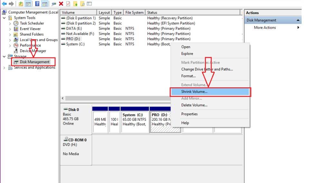The image size is (328, 183).
Task: Select Device Manager in tree
Action: click(33, 51)
